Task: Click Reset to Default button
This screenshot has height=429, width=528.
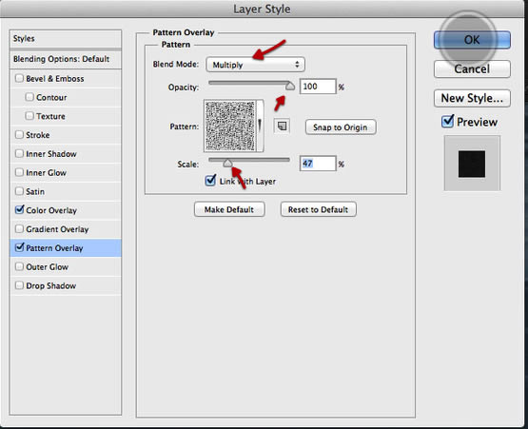Action: pos(318,209)
